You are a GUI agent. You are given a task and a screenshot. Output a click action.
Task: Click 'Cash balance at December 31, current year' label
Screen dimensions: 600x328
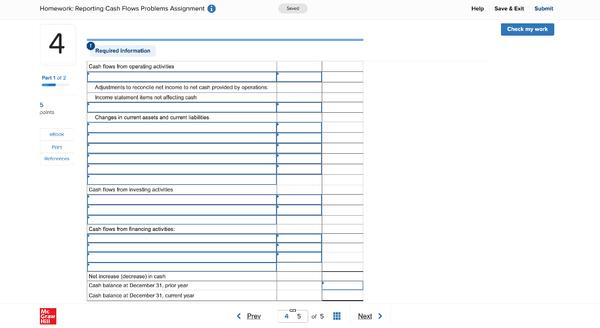click(141, 295)
